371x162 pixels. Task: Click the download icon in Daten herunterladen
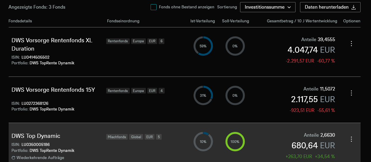point(354,7)
